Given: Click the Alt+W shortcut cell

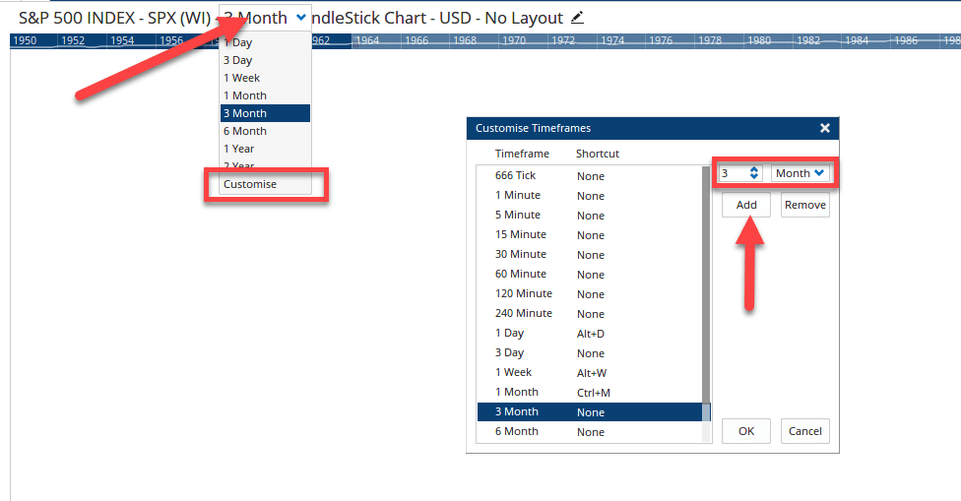Looking at the screenshot, I should pos(592,373).
